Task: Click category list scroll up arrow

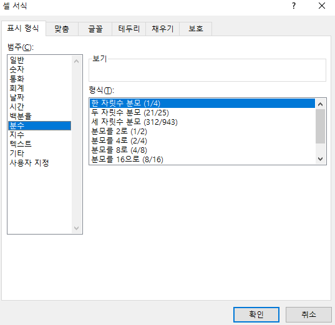Action: pyautogui.click(x=77, y=61)
